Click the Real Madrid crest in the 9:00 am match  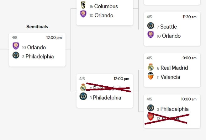(151, 67)
